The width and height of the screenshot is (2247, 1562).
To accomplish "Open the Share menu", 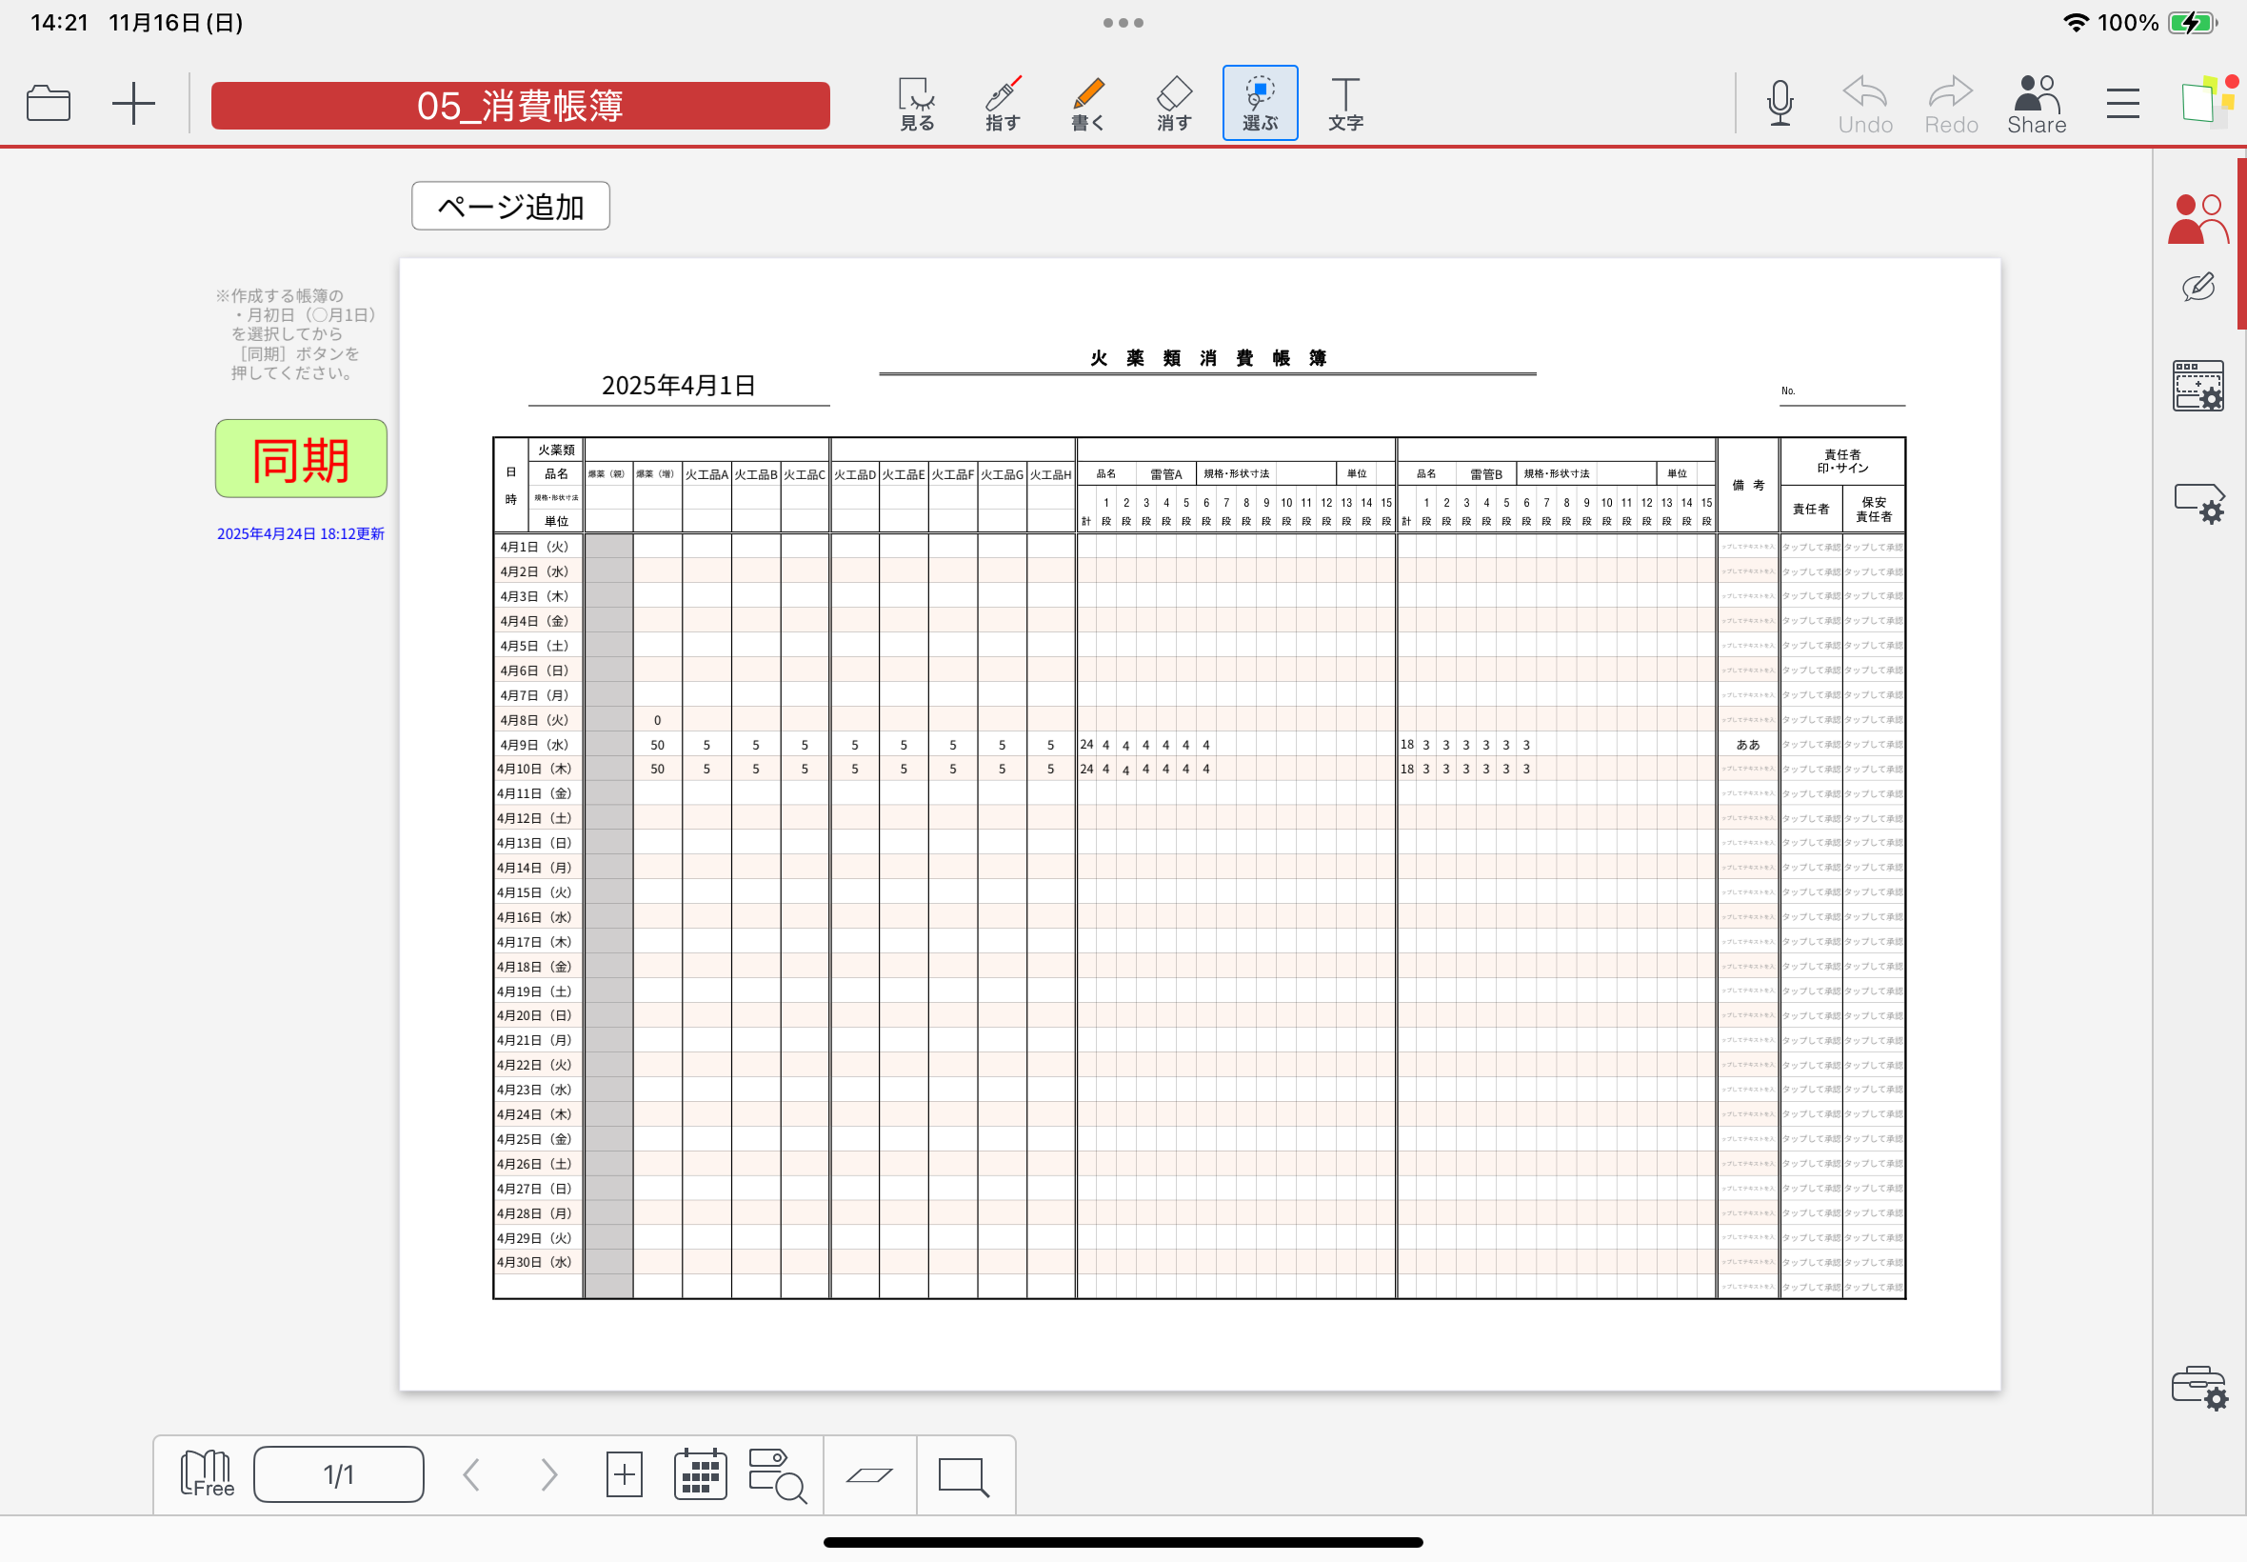I will point(2036,103).
